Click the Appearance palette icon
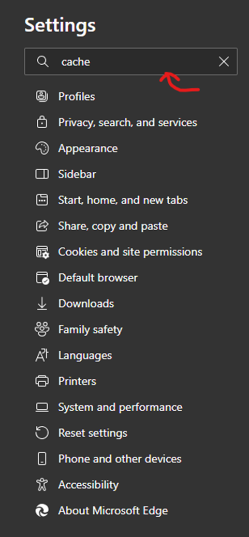This screenshot has height=537, width=249. [42, 148]
